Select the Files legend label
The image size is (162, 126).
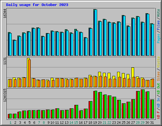(159, 25)
